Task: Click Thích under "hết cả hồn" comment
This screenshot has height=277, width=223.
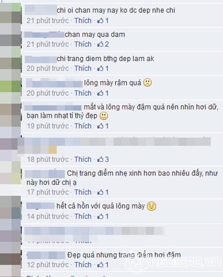Action: tap(83, 216)
